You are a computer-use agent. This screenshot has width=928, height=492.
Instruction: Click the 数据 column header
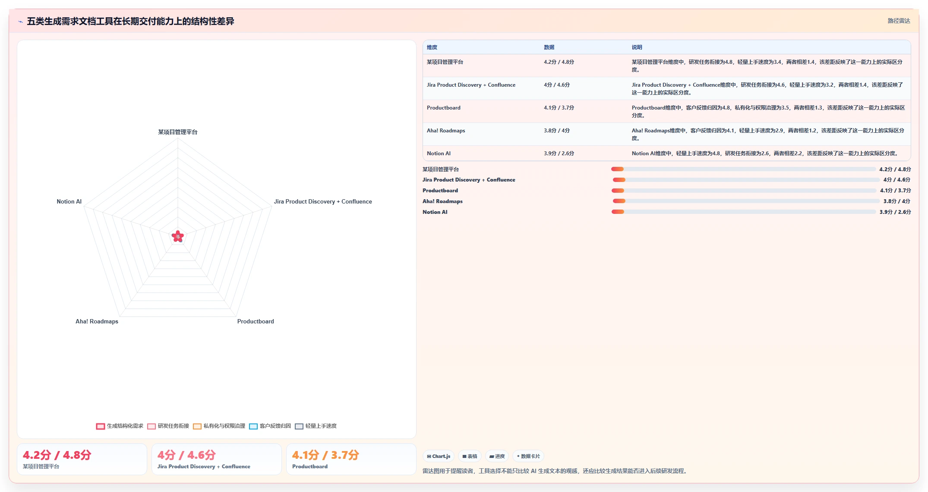549,47
